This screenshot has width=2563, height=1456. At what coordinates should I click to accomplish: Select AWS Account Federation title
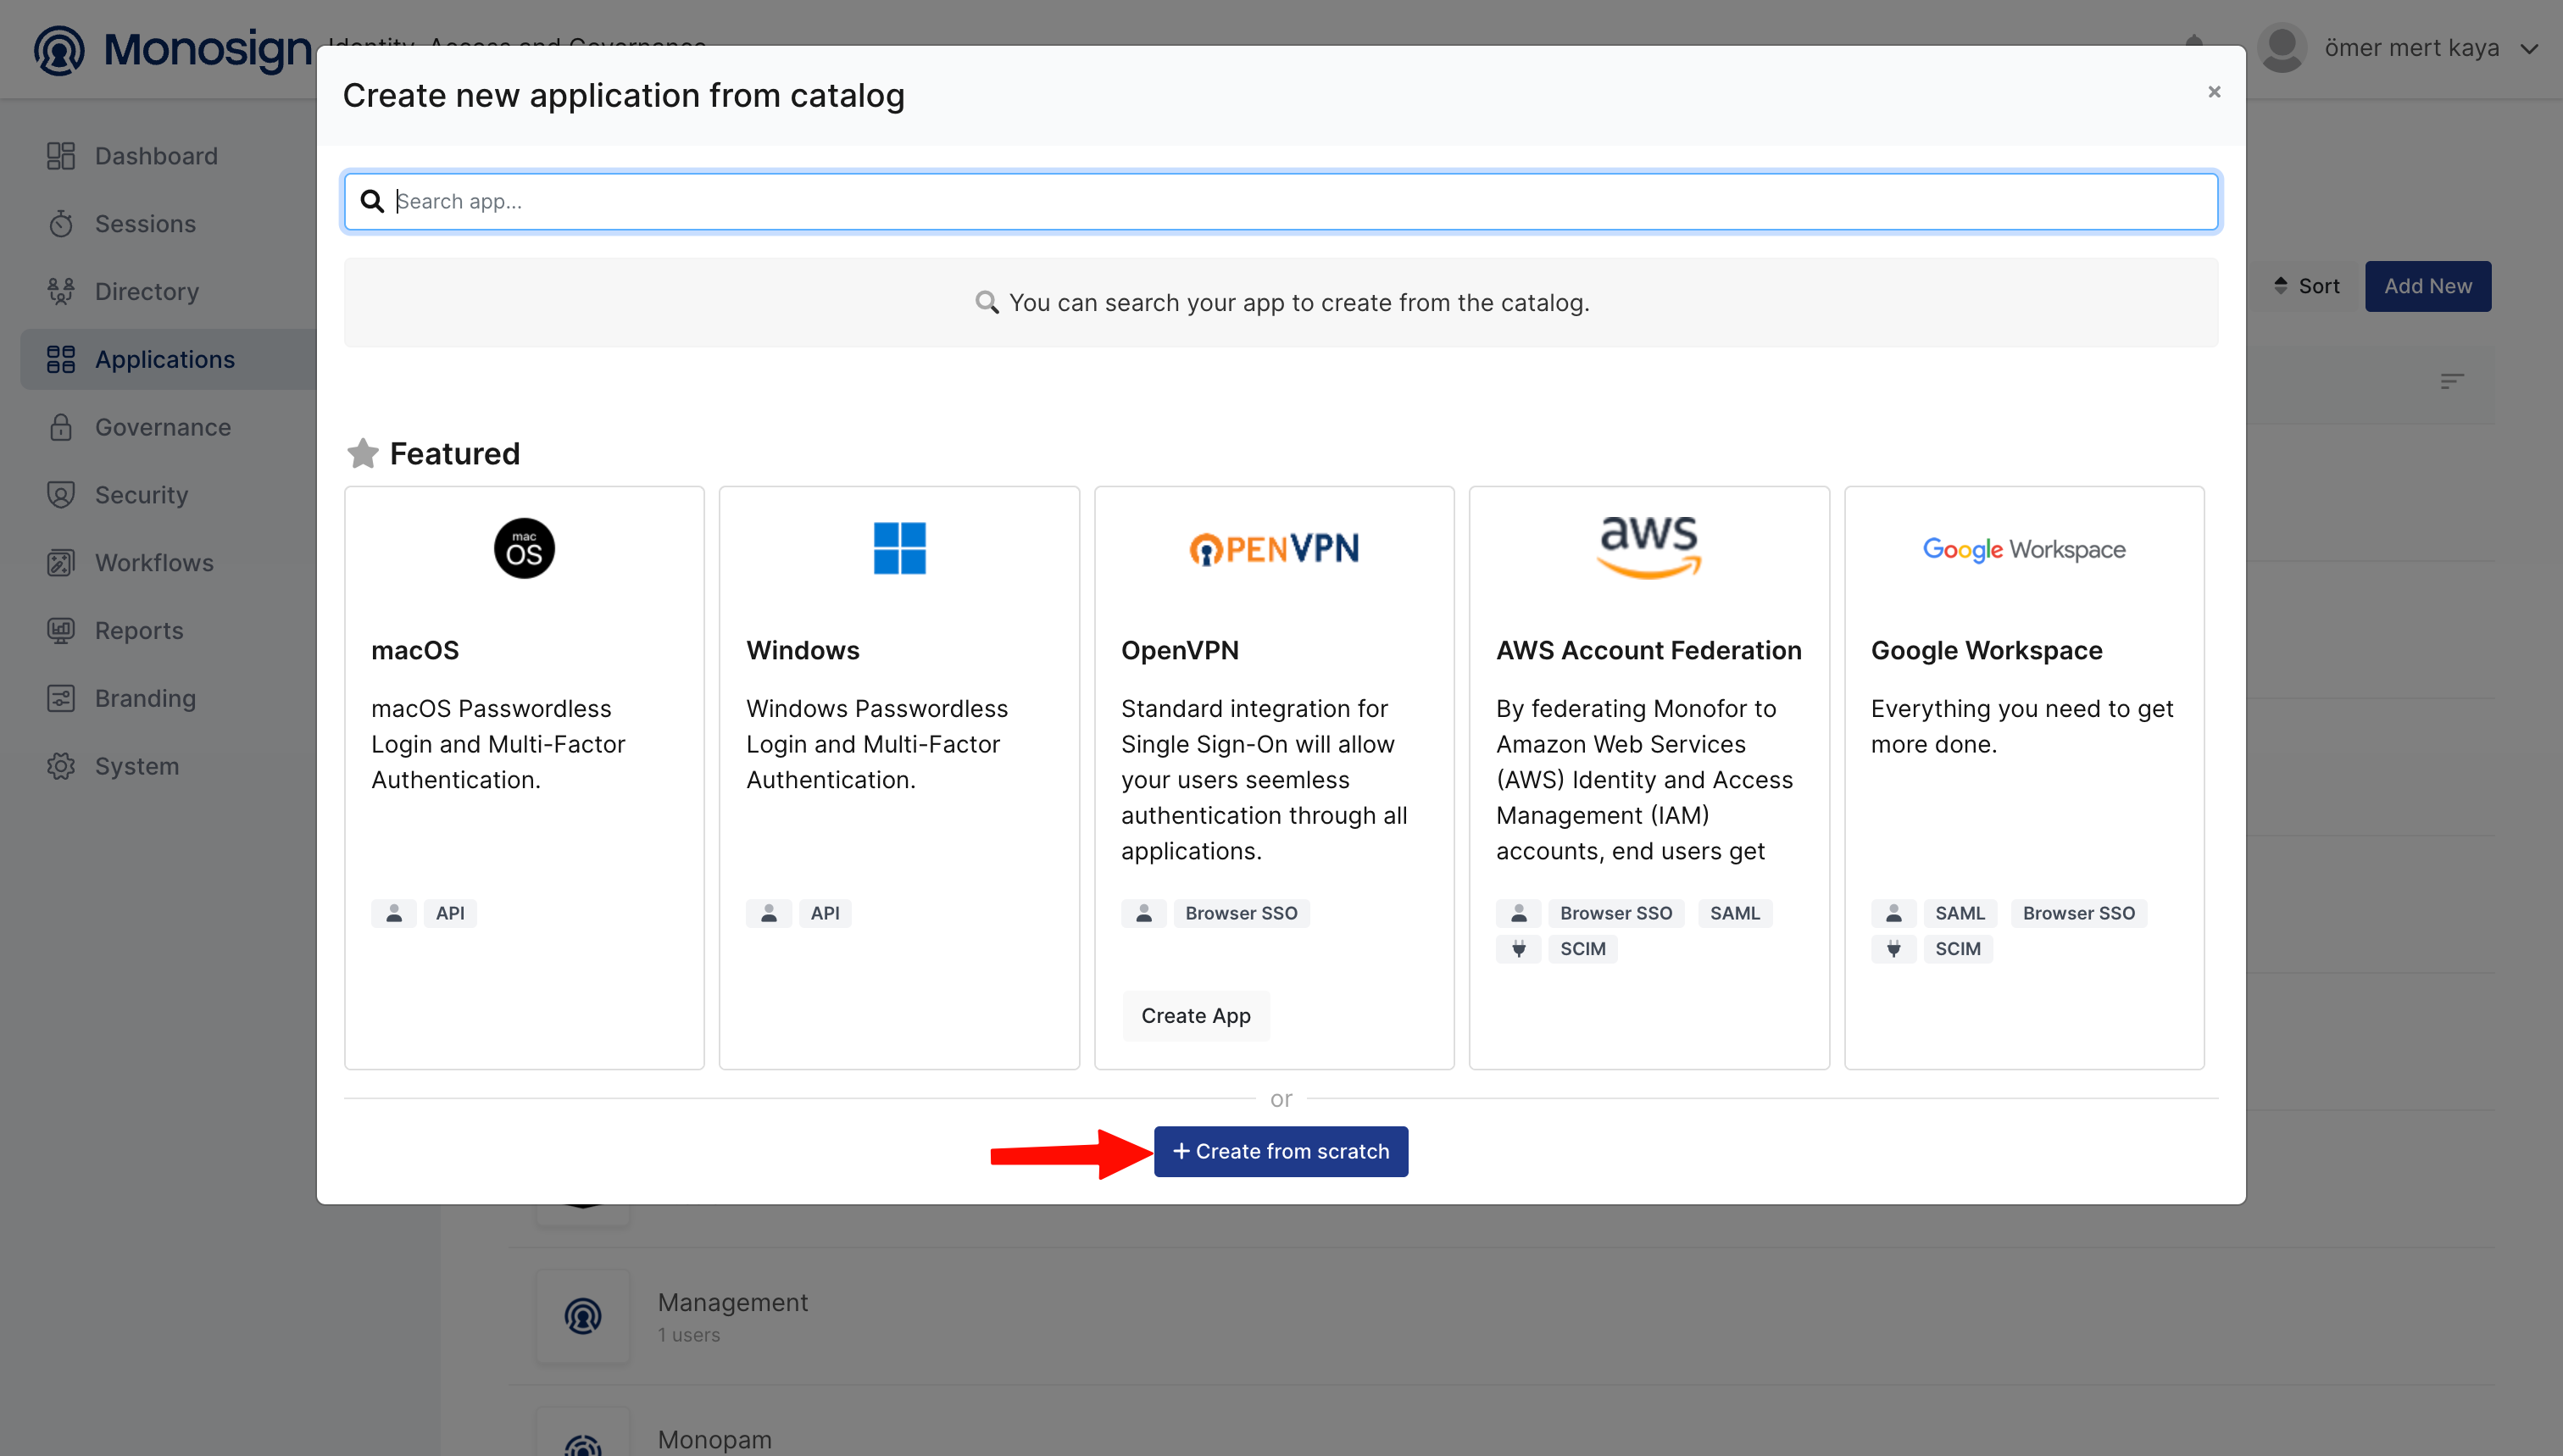tap(1649, 651)
